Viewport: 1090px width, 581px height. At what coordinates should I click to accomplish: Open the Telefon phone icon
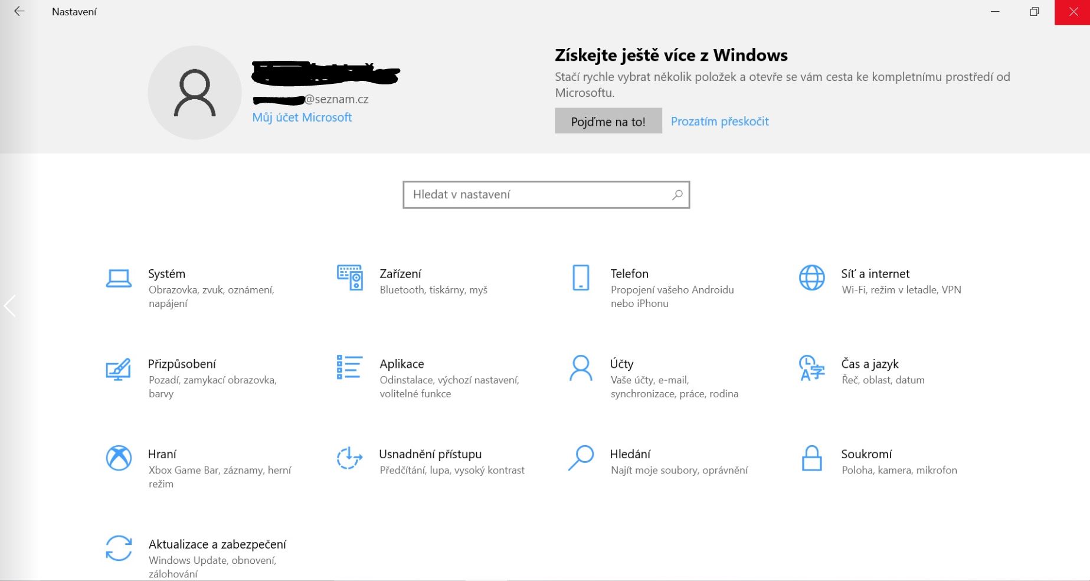581,278
